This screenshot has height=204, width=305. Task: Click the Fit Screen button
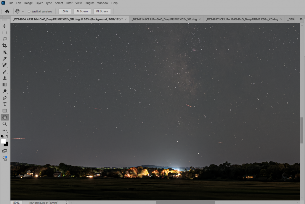[82, 12]
